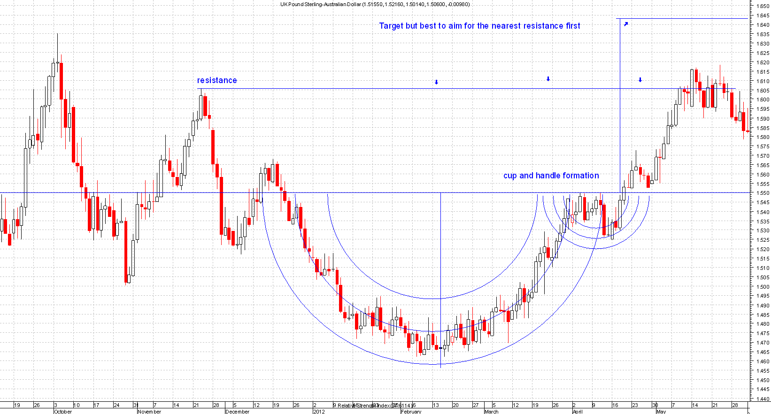The image size is (771, 414).
Task: Click the 1.460 price on right axis
Action: point(763,361)
